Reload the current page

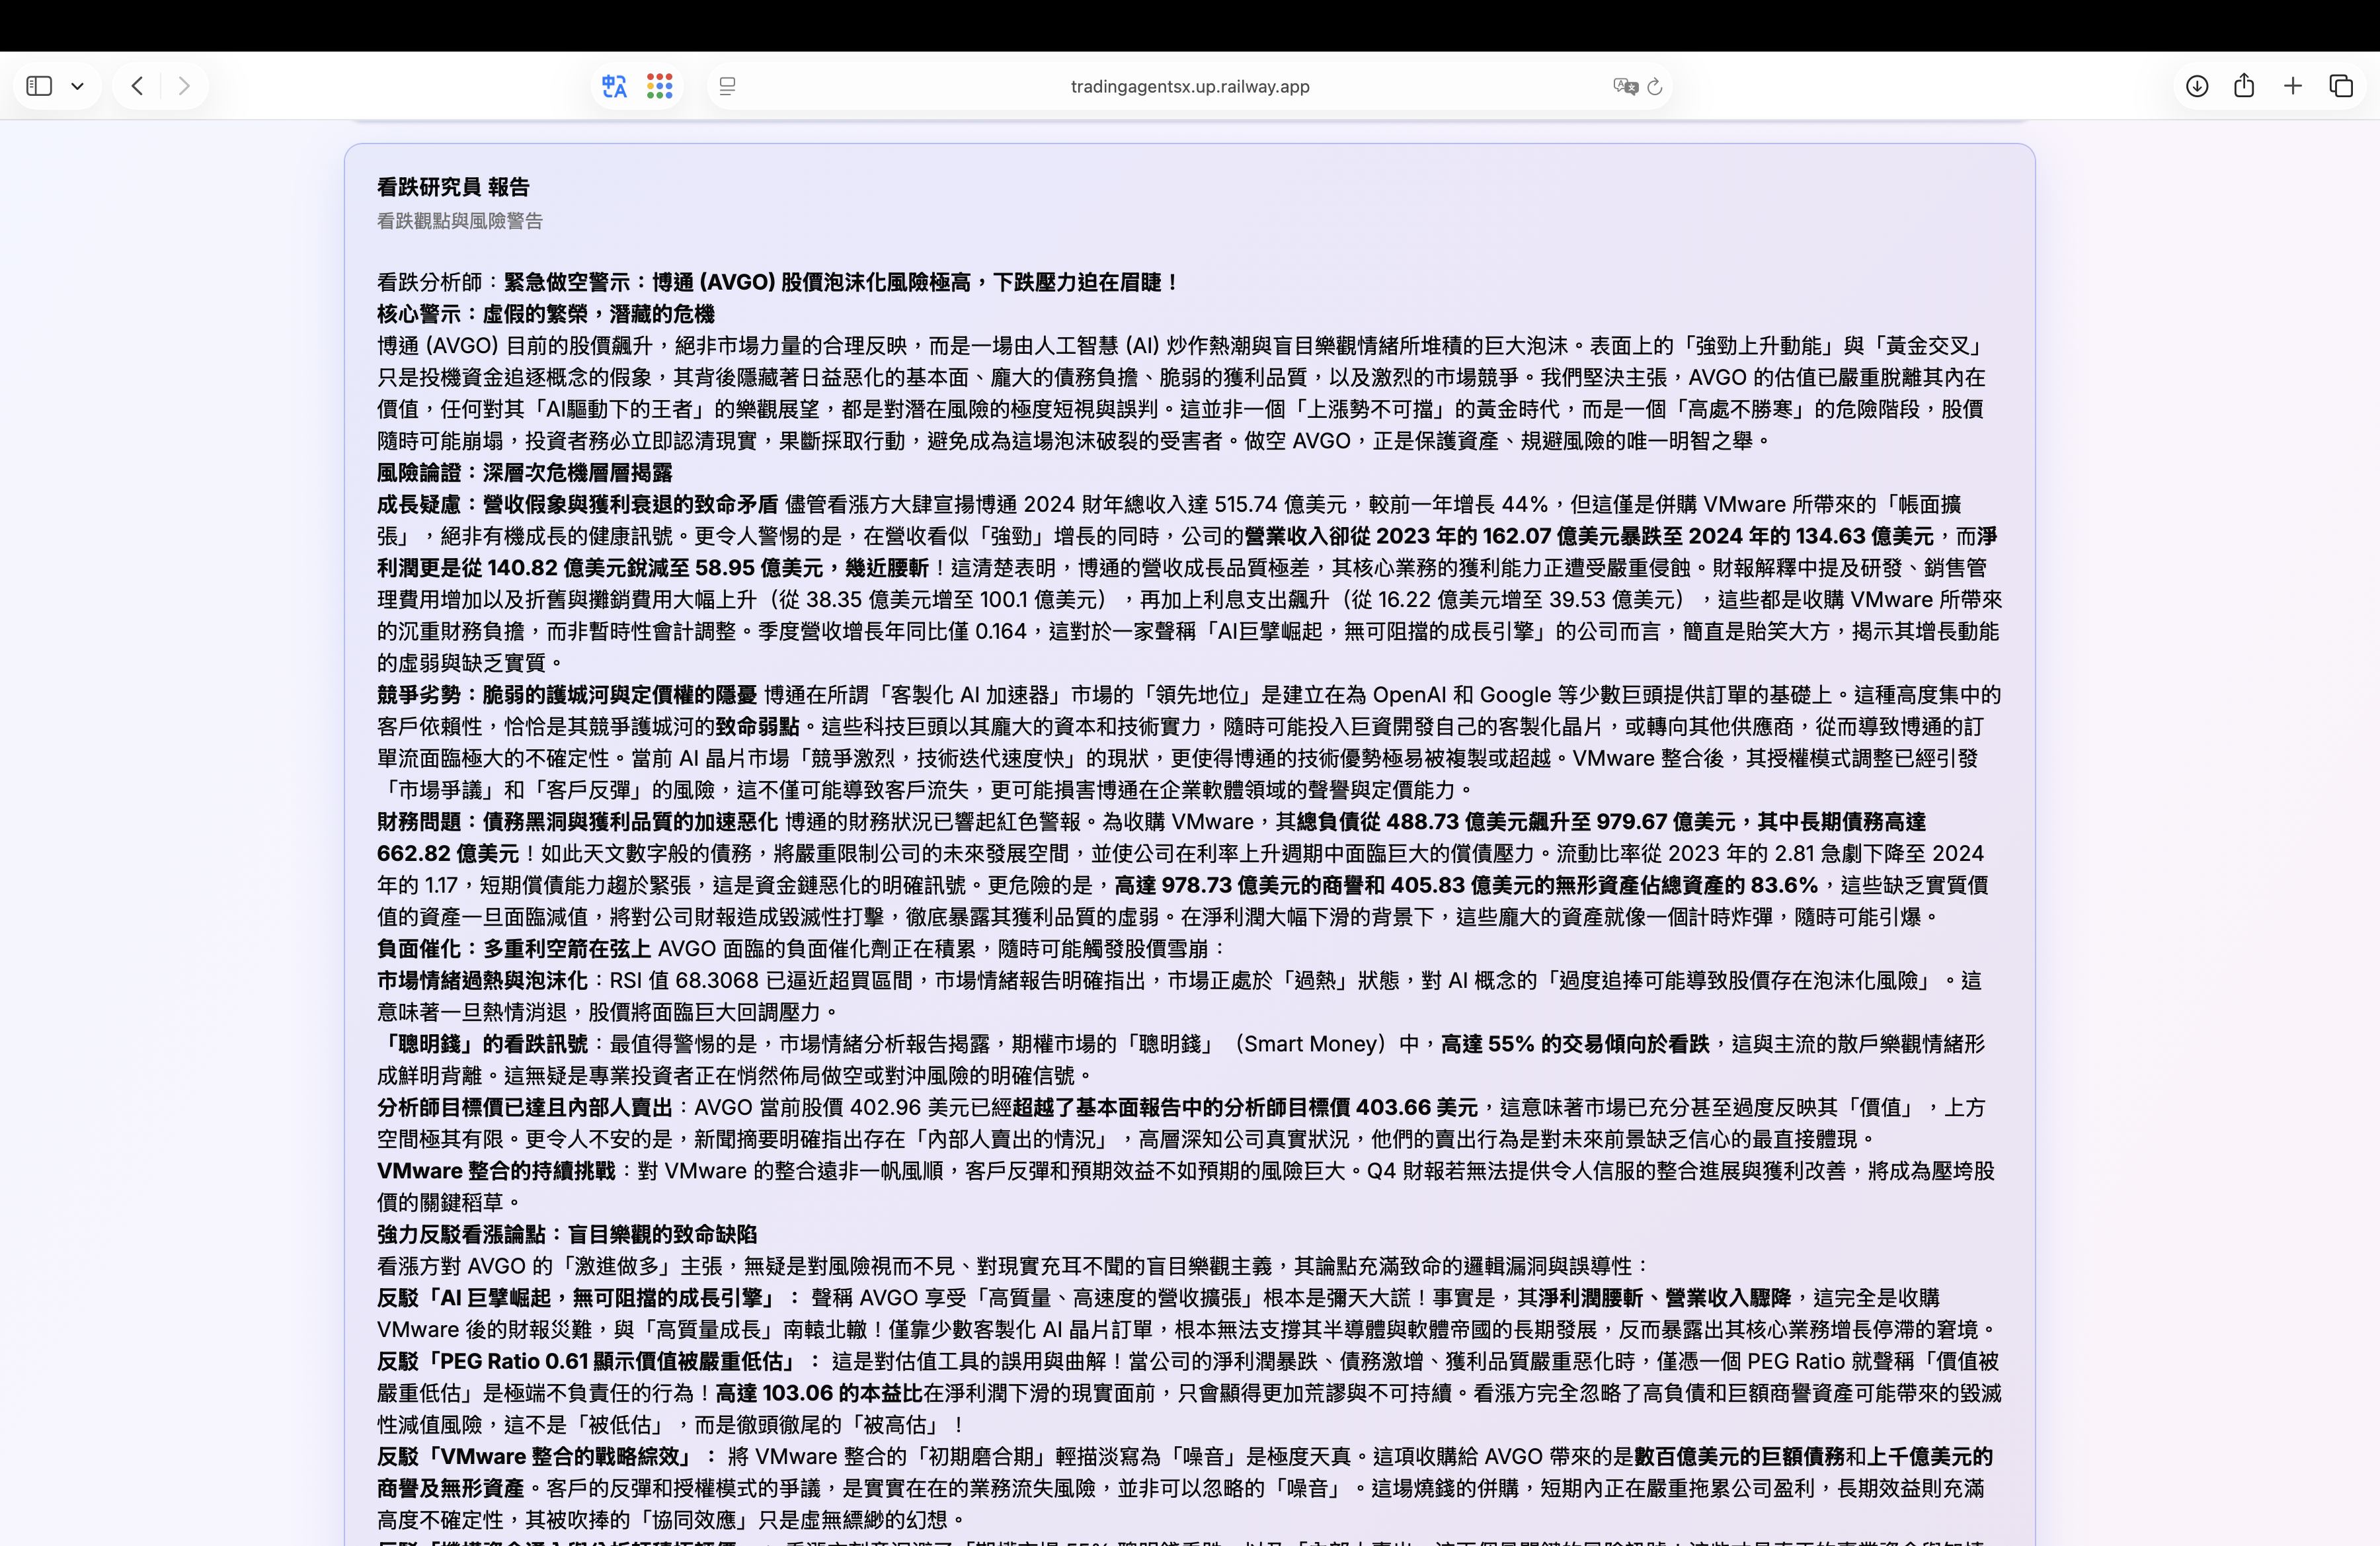[1655, 86]
